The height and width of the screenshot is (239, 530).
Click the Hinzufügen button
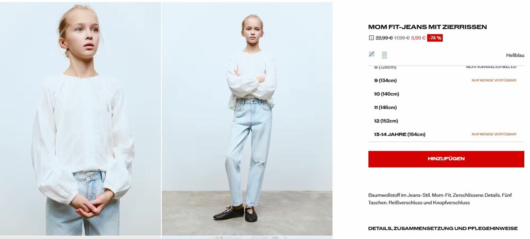point(446,159)
